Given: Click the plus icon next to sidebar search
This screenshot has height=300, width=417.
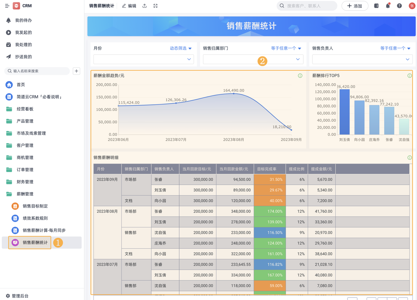Looking at the screenshot, I should point(76,71).
